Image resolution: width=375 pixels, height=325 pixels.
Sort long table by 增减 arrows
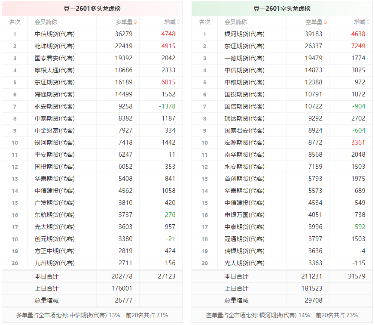(x=178, y=22)
